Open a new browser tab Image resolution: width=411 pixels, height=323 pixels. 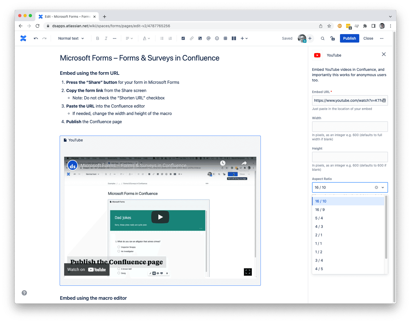coord(105,17)
